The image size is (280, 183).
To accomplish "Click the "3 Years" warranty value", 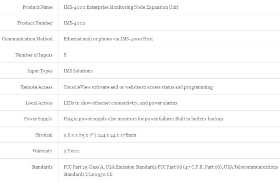I will [72, 151].
